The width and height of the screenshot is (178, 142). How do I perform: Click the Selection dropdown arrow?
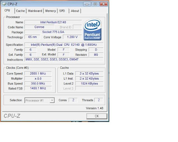(x=52, y=100)
